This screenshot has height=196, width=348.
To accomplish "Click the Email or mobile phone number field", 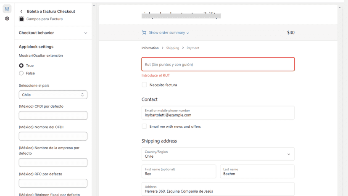I will (x=218, y=113).
